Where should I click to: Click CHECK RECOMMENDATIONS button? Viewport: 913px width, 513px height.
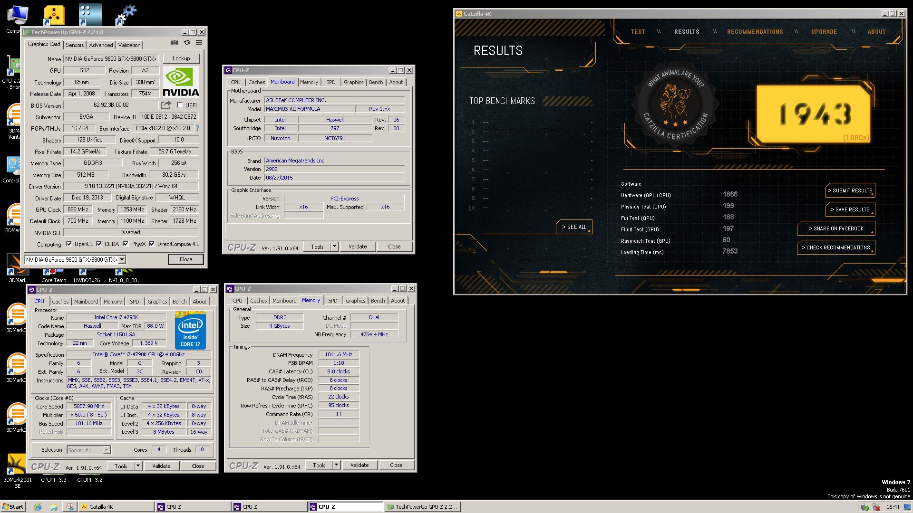click(836, 247)
